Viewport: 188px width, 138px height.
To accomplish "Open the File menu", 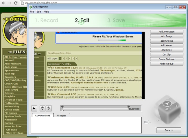I will point(32,12).
